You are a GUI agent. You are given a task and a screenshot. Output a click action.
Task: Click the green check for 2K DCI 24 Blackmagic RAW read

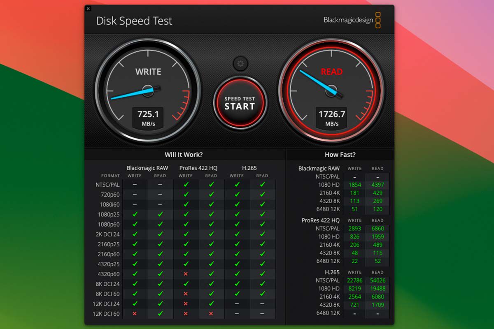pos(160,234)
